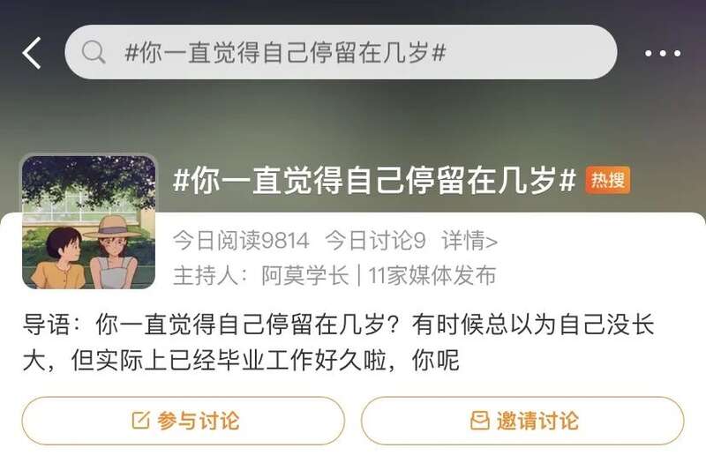Focus the search field with hashtag text

[341, 52]
